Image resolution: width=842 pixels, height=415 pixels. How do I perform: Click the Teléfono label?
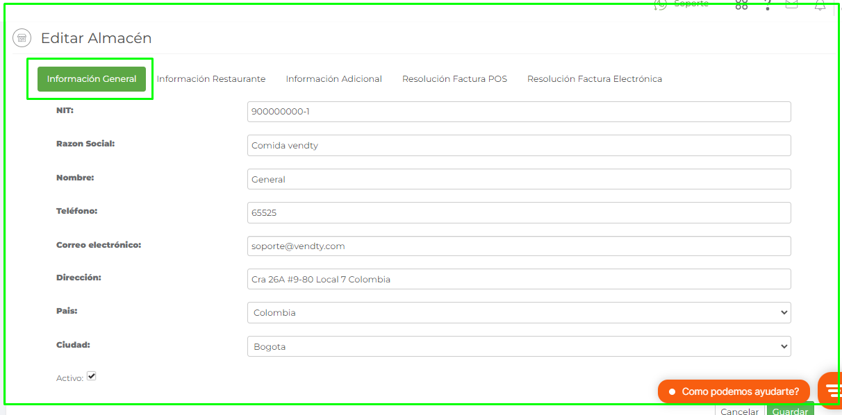(76, 210)
